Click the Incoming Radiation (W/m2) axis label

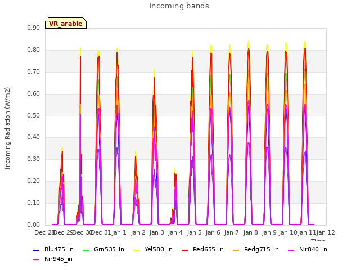tap(7, 128)
